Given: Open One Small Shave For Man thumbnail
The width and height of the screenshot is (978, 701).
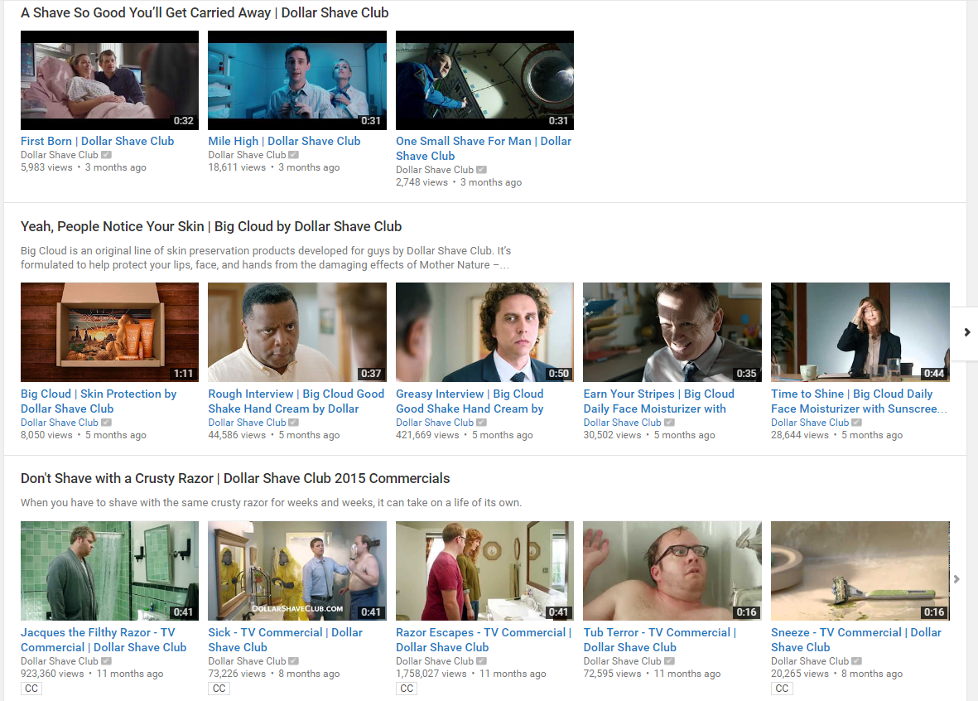Looking at the screenshot, I should (484, 80).
